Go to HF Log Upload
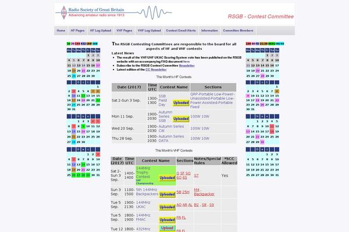Viewport: 349px width, 232px height. 101,31
